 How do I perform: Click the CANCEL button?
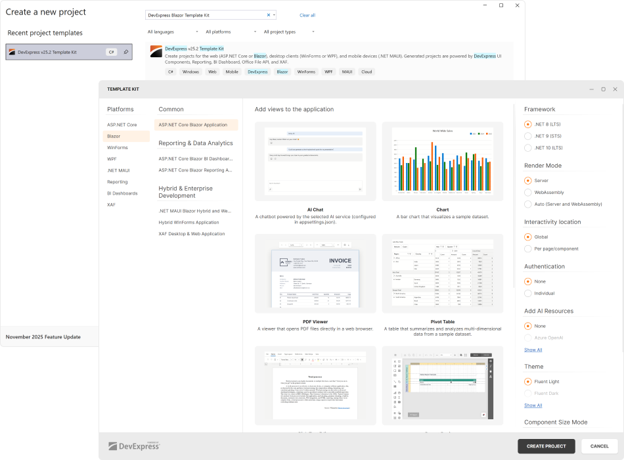(x=599, y=446)
